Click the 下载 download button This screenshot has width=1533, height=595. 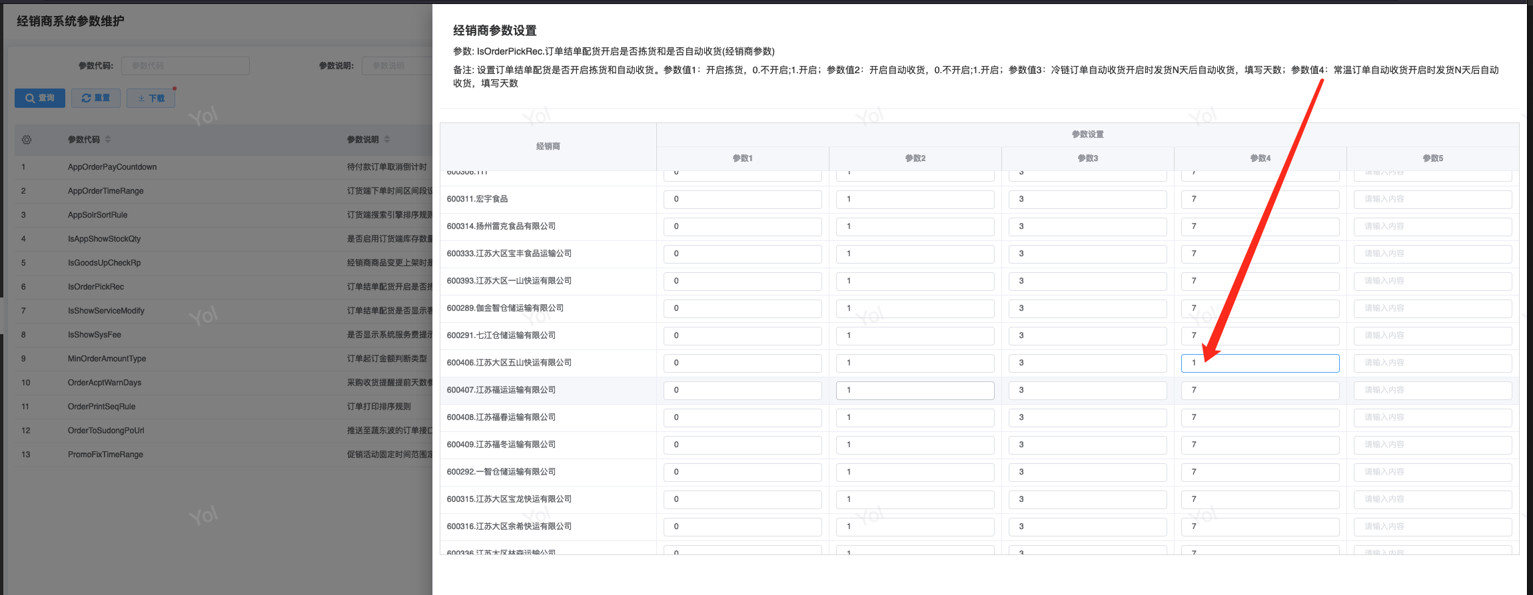151,98
